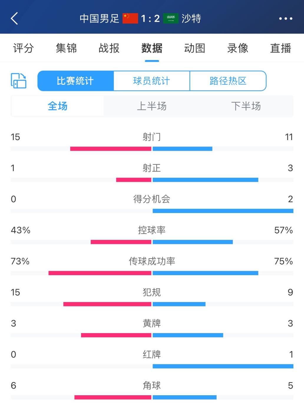The image size is (304, 407).
Task: Select the 比赛统计 segment
Action: pos(75,81)
